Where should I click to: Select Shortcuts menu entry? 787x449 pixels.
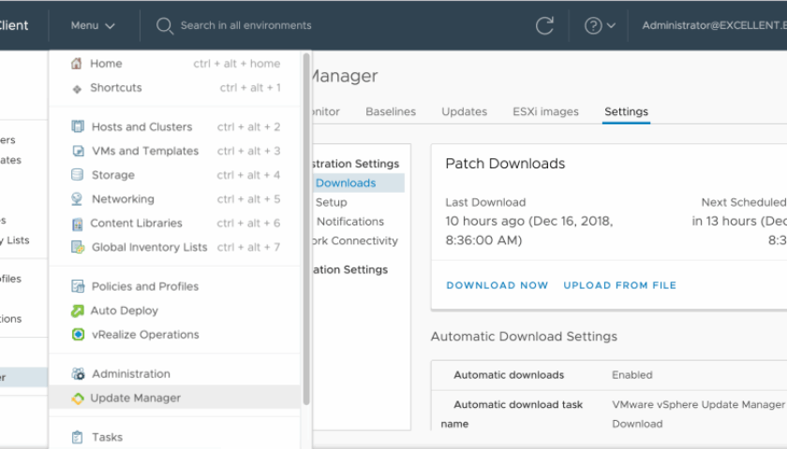coord(175,88)
